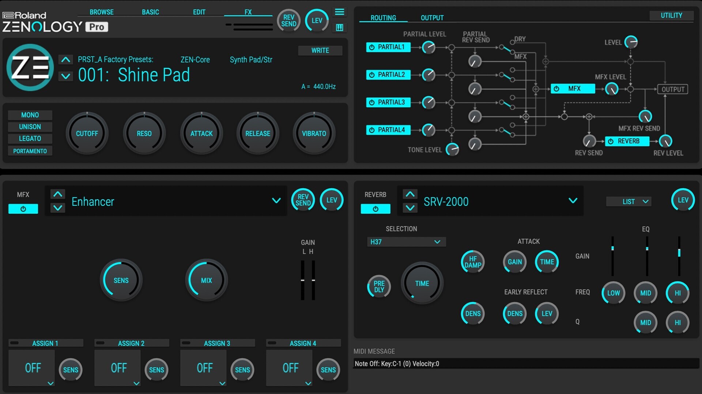Switch to the OUTPUT tab
Viewport: 702px width, 394px height.
click(x=432, y=18)
